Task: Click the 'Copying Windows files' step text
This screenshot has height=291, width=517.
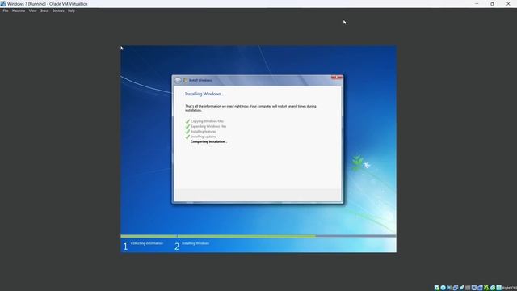Action: (x=207, y=121)
